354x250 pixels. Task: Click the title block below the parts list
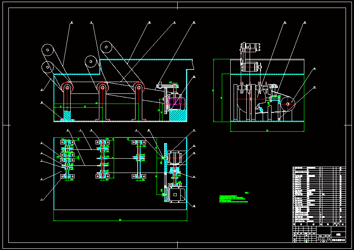coord(319,234)
